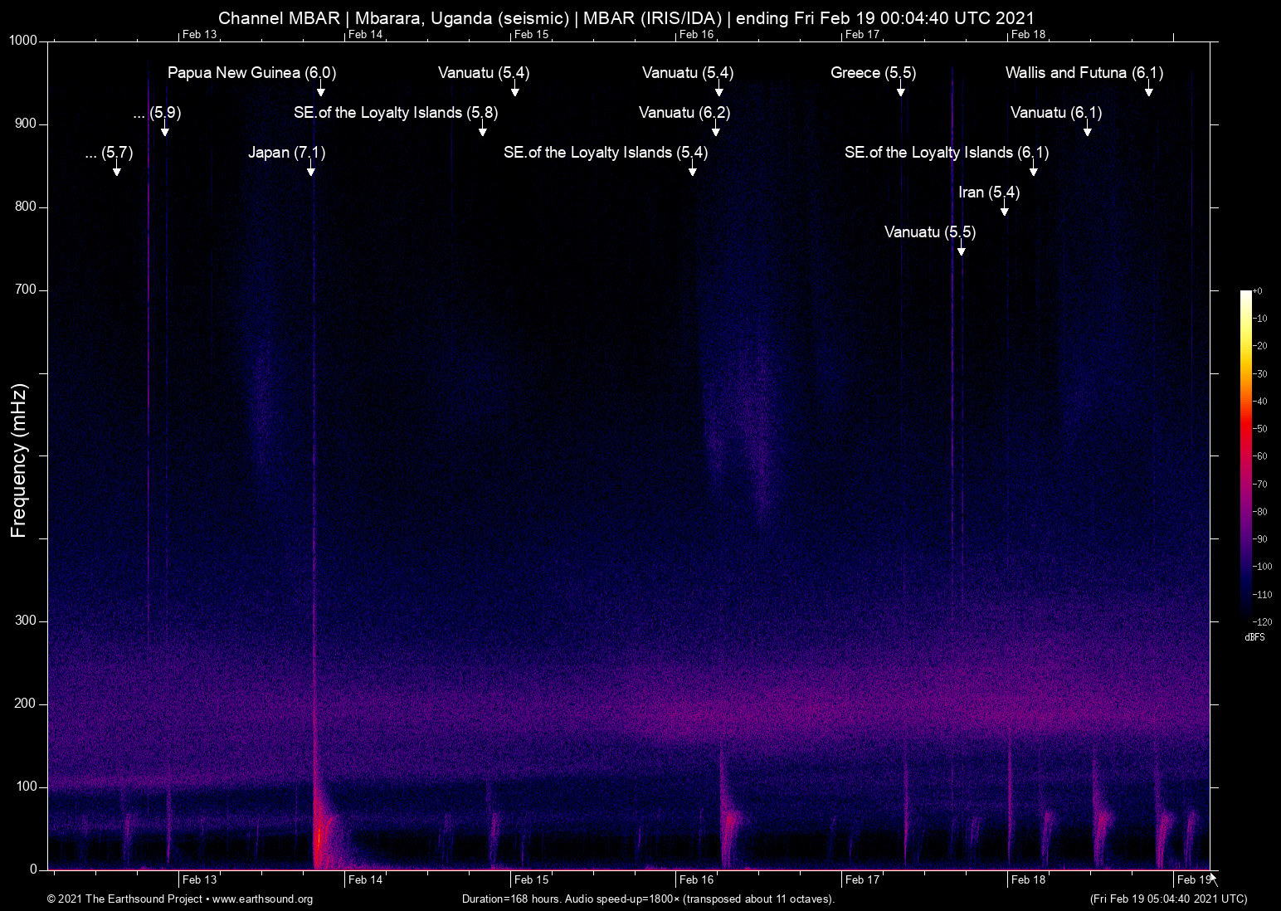Select the SE.of the Loyalty Islands (6.1) label

(x=946, y=153)
